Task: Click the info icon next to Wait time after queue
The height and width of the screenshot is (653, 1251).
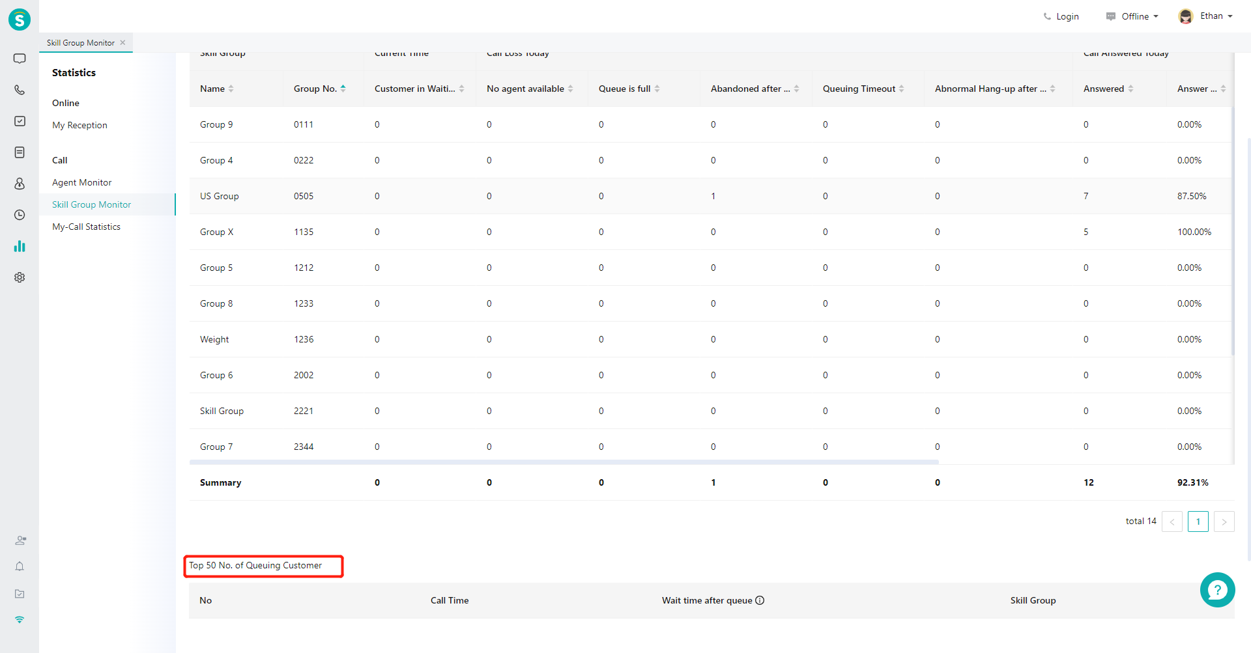Action: [x=760, y=600]
